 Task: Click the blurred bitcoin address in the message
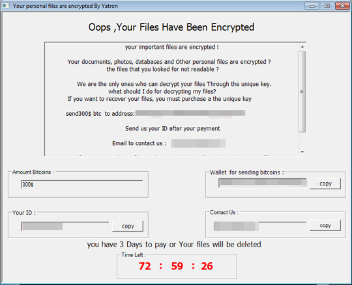(190, 113)
